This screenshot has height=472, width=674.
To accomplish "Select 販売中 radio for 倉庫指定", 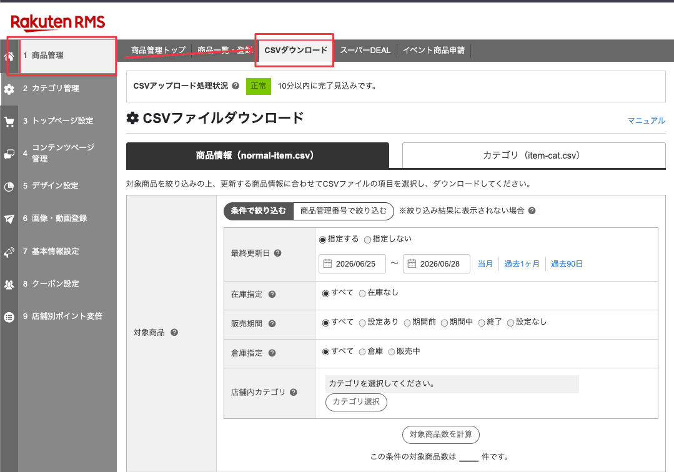I will (x=392, y=352).
